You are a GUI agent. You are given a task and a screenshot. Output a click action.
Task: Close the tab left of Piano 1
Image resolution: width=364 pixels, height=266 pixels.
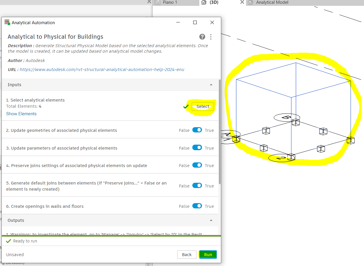coord(149,2)
